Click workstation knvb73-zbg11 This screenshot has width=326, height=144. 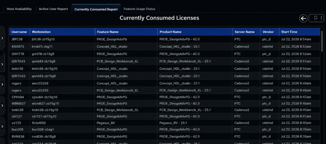tap(42, 47)
